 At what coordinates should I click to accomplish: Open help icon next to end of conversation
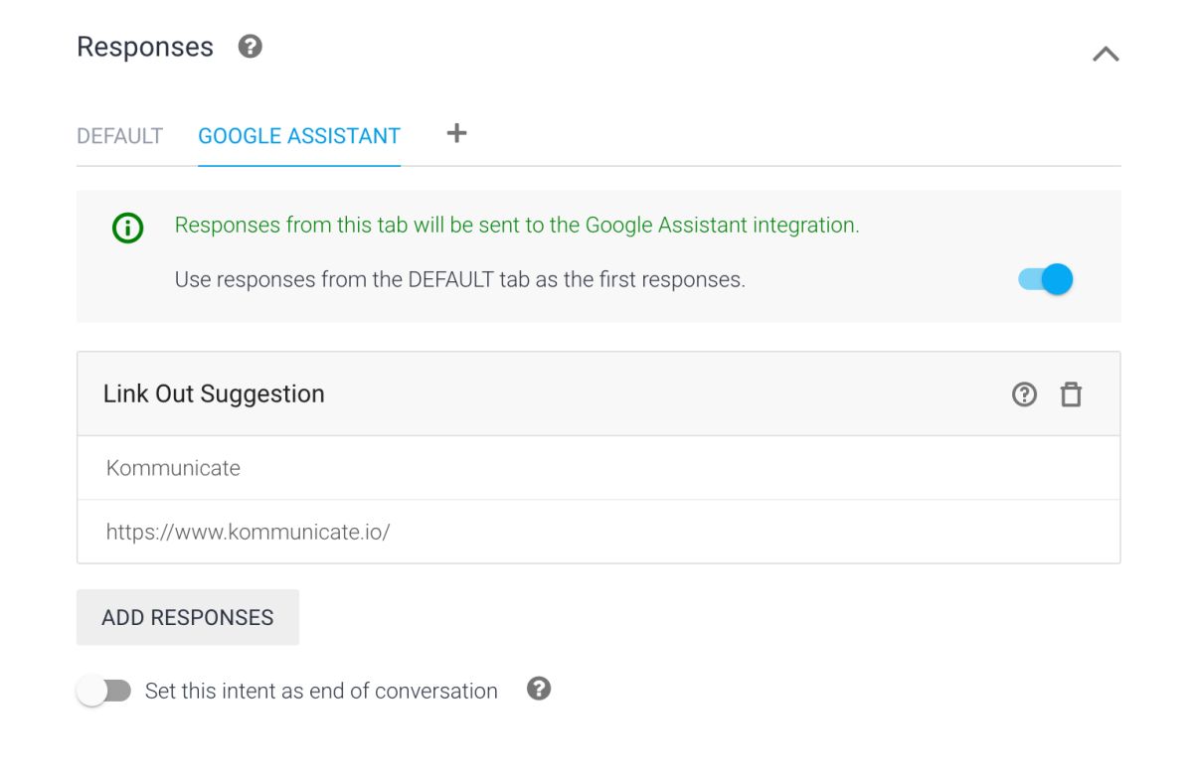coord(539,689)
